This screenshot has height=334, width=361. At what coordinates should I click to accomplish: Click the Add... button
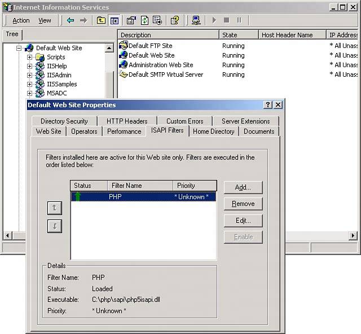[243, 187]
